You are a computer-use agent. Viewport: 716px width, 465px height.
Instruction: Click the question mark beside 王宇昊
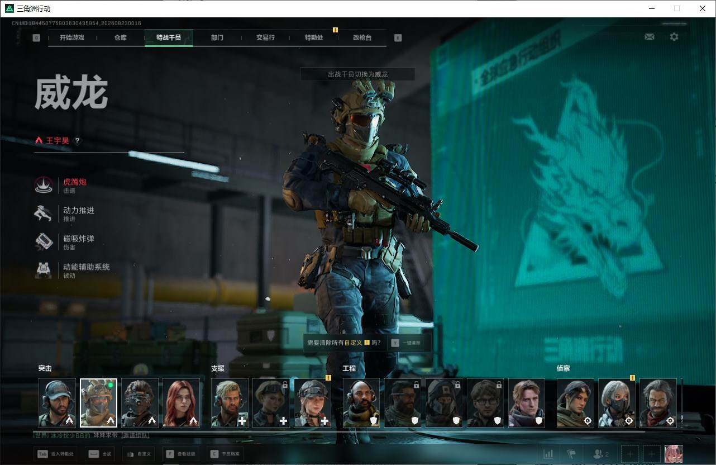coord(77,141)
